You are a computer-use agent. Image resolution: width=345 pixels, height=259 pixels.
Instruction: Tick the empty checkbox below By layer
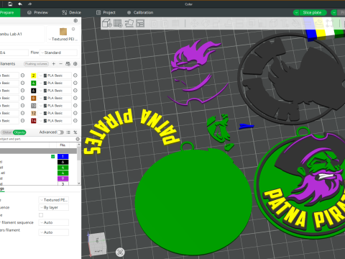click(x=41, y=215)
